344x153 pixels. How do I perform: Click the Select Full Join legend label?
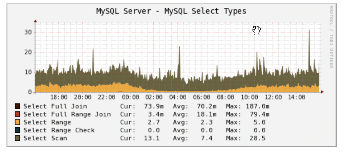pos(55,106)
